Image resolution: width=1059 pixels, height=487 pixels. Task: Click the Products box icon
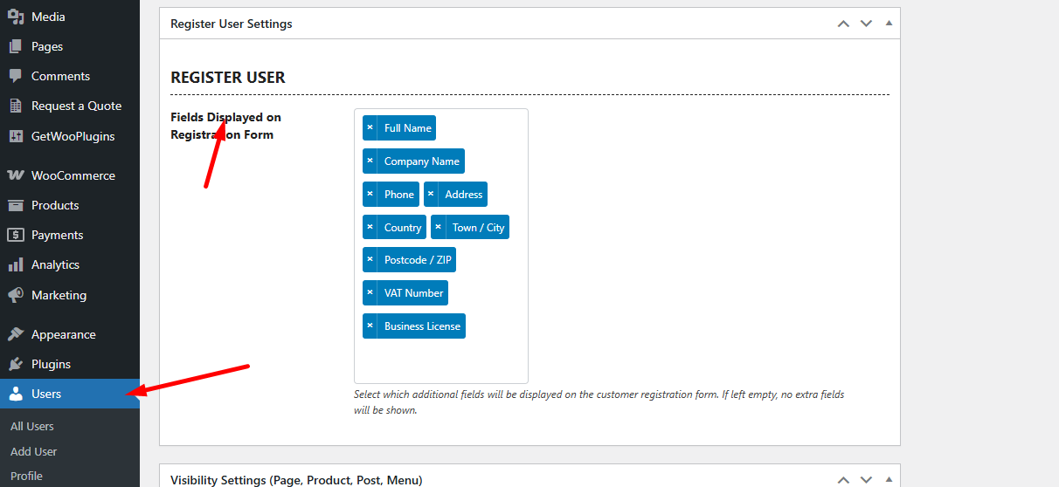[x=16, y=205]
